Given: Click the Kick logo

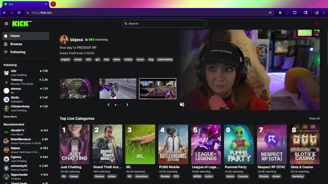Looking at the screenshot, I should [x=22, y=24].
